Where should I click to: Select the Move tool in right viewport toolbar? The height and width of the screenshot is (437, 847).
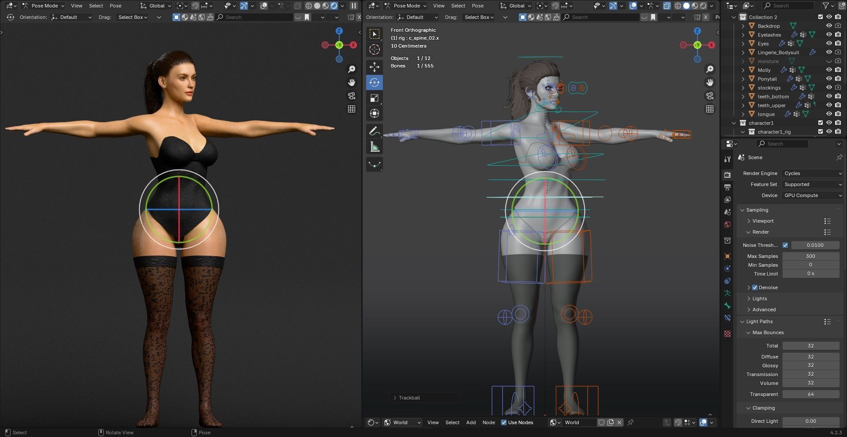point(374,67)
